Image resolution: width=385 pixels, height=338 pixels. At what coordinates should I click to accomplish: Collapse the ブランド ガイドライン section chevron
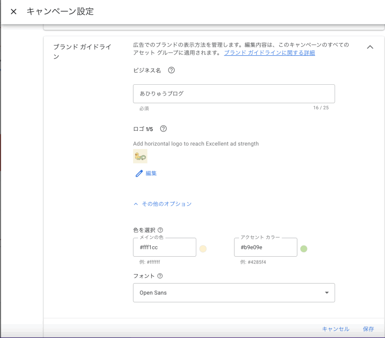pos(370,47)
